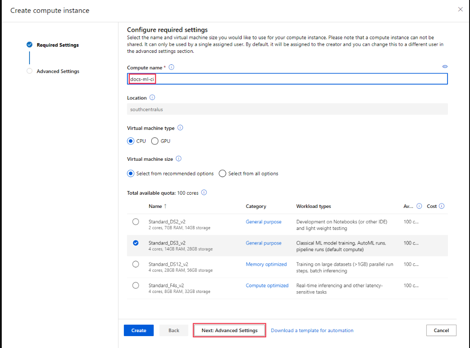Click 'Real-time inferencing' workload description

[339, 289]
